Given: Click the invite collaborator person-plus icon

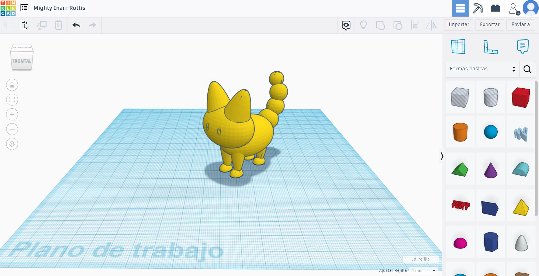Looking at the screenshot, I should point(514,9).
